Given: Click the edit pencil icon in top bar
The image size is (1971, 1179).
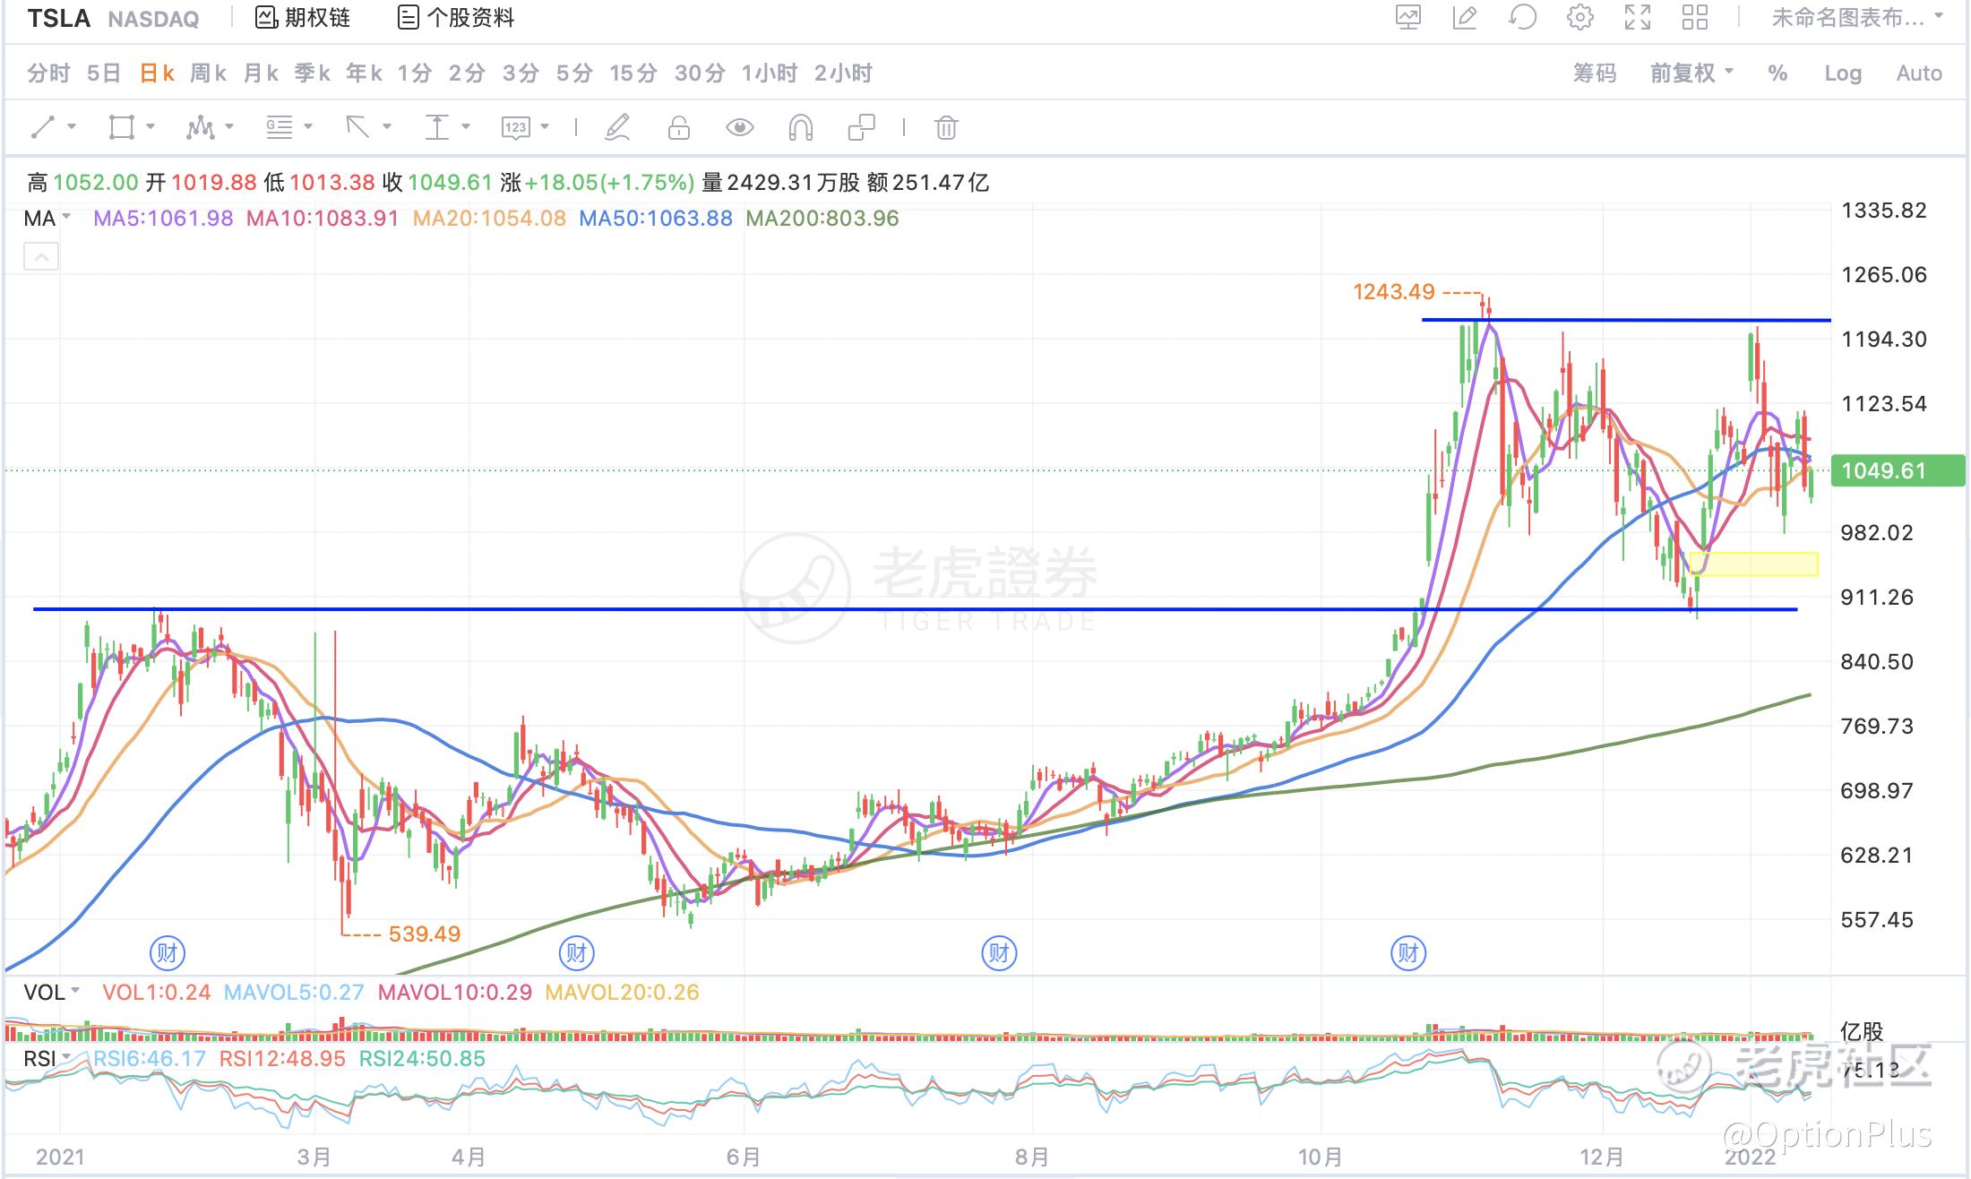Looking at the screenshot, I should point(1465,17).
